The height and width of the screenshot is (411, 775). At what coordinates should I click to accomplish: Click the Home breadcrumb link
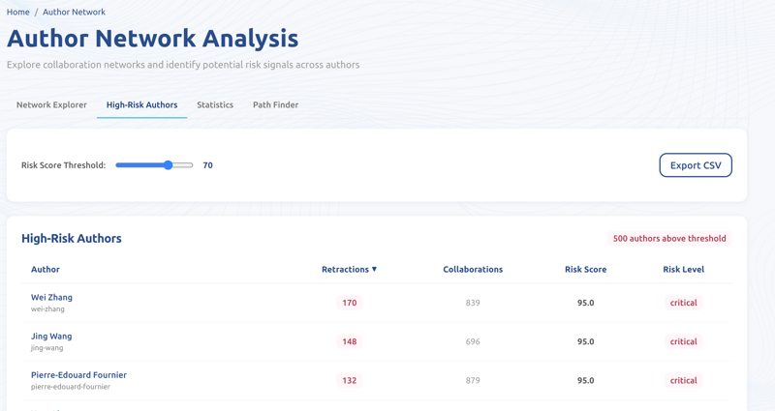pyautogui.click(x=18, y=12)
